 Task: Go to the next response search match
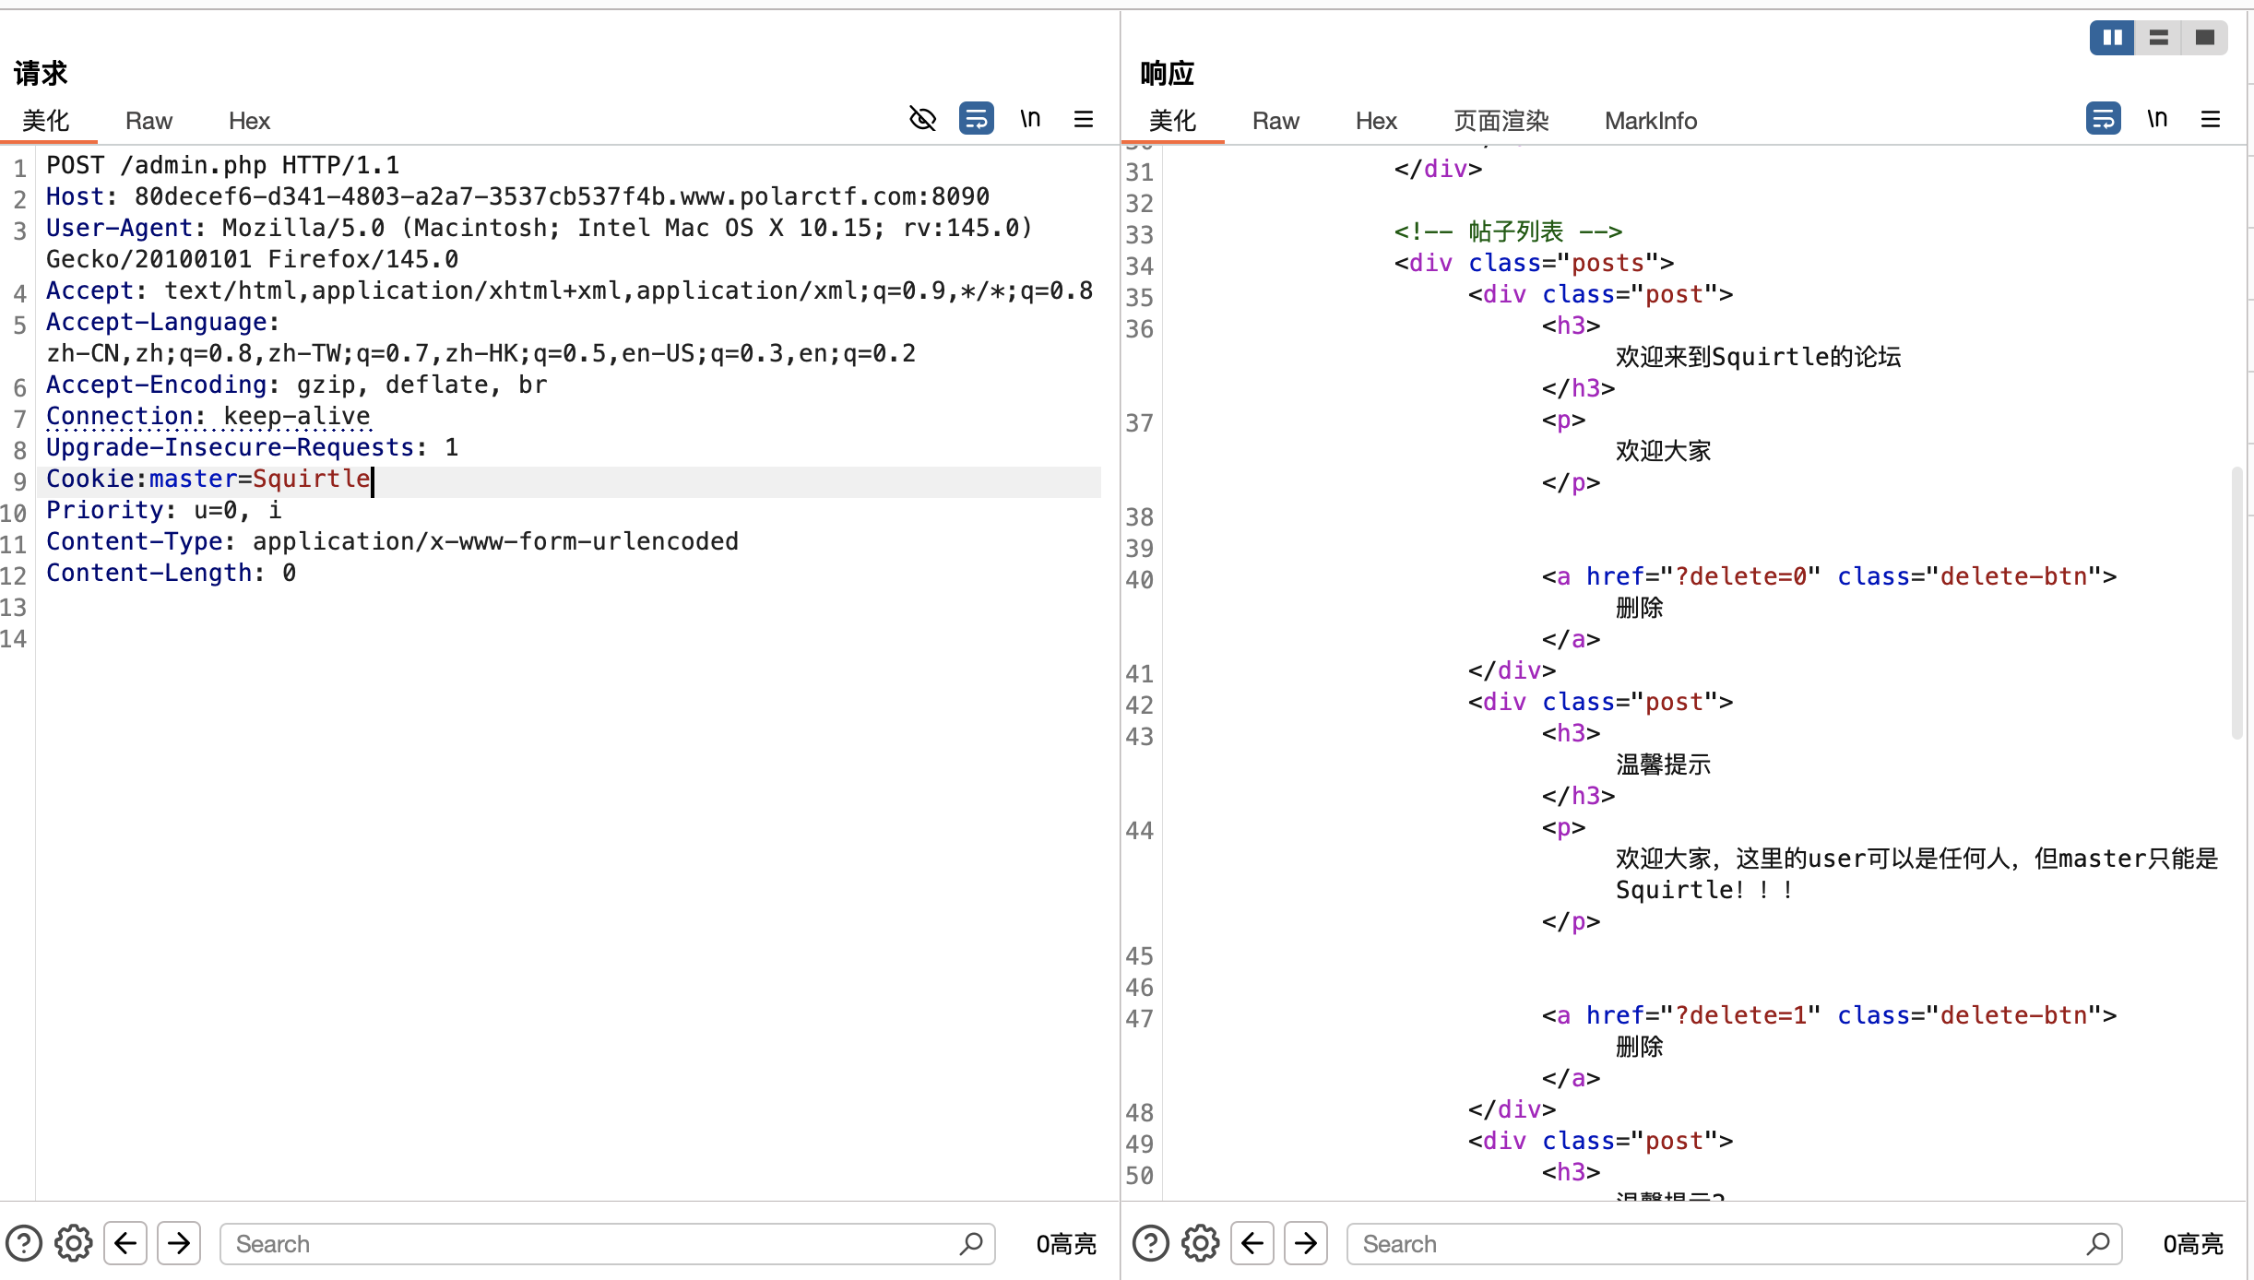point(1306,1243)
